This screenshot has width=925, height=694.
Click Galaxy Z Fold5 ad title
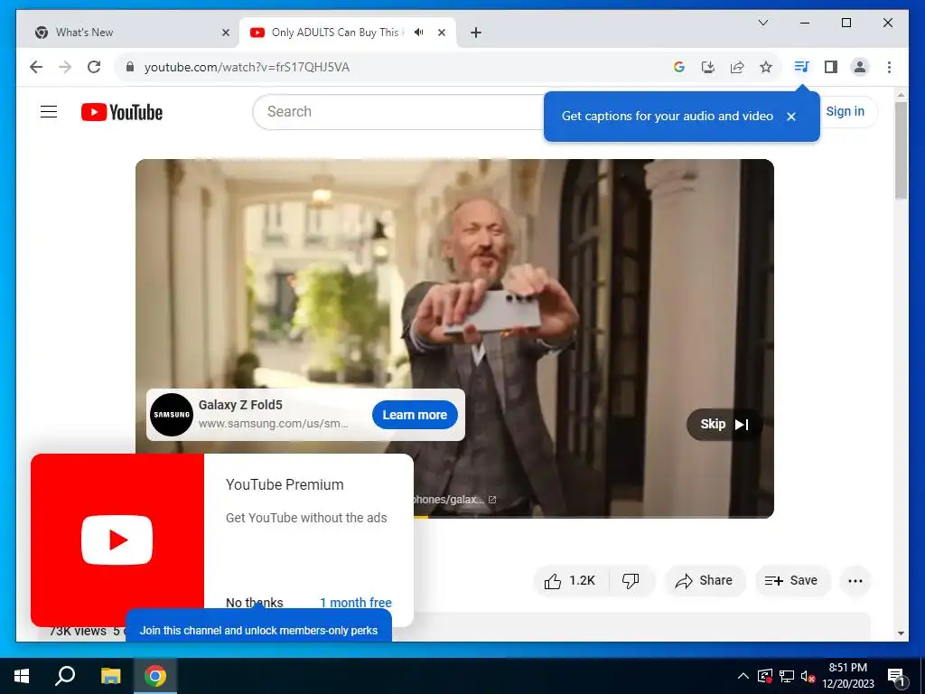tap(240, 405)
